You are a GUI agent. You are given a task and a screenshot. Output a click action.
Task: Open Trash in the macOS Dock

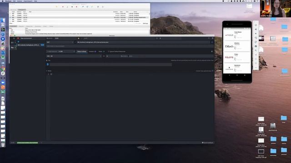tap(3, 144)
